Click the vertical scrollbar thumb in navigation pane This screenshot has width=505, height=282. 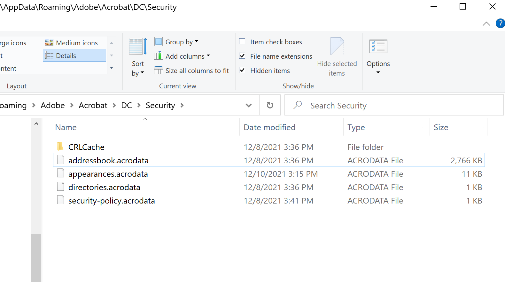point(36,258)
